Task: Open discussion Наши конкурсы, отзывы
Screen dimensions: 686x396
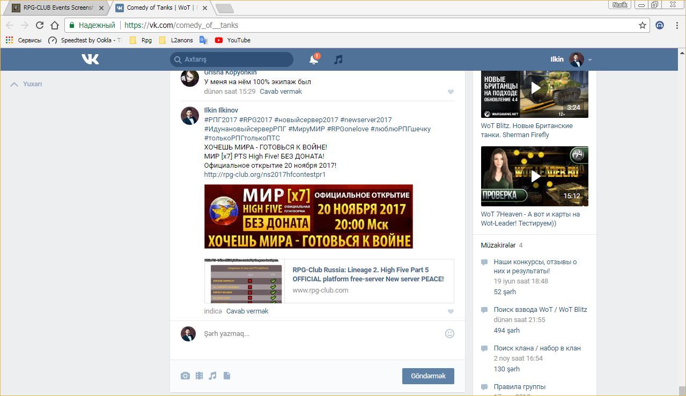Action: [x=535, y=266]
